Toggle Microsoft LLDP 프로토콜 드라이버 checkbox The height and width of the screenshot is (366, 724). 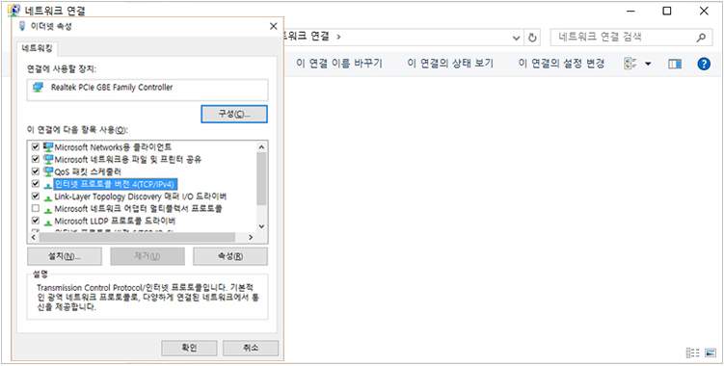[x=35, y=221]
